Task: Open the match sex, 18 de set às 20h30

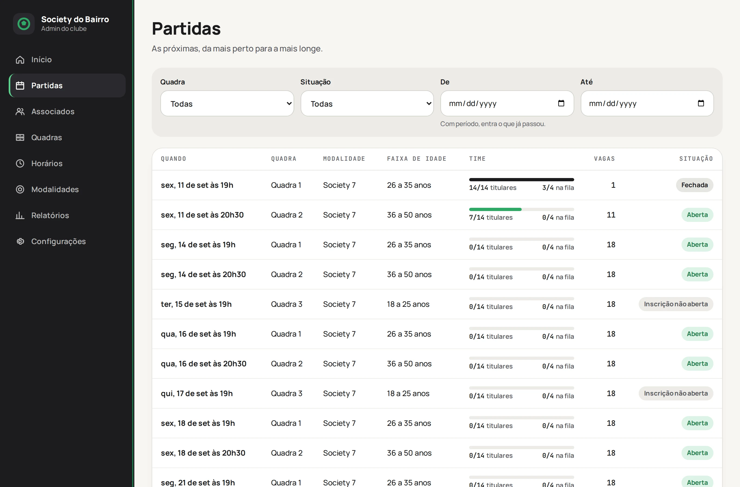Action: coord(437,453)
